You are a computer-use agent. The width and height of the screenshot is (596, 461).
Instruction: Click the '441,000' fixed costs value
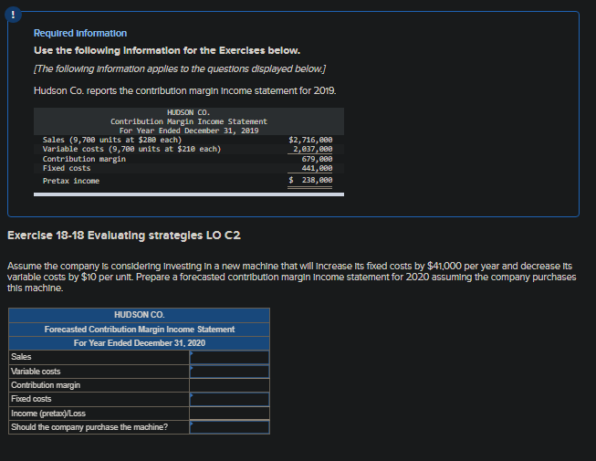pyautogui.click(x=317, y=168)
